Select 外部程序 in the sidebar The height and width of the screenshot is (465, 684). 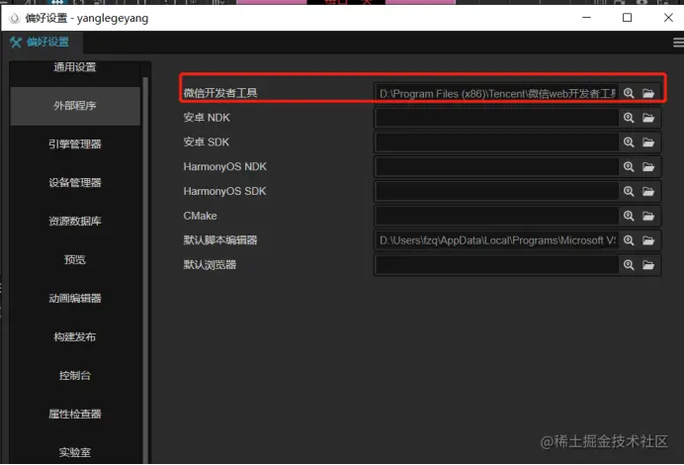point(75,106)
